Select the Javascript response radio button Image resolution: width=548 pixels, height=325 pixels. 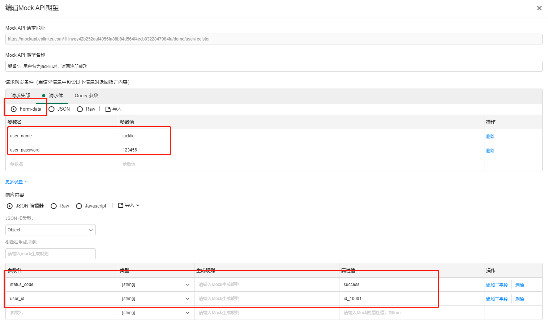79,206
